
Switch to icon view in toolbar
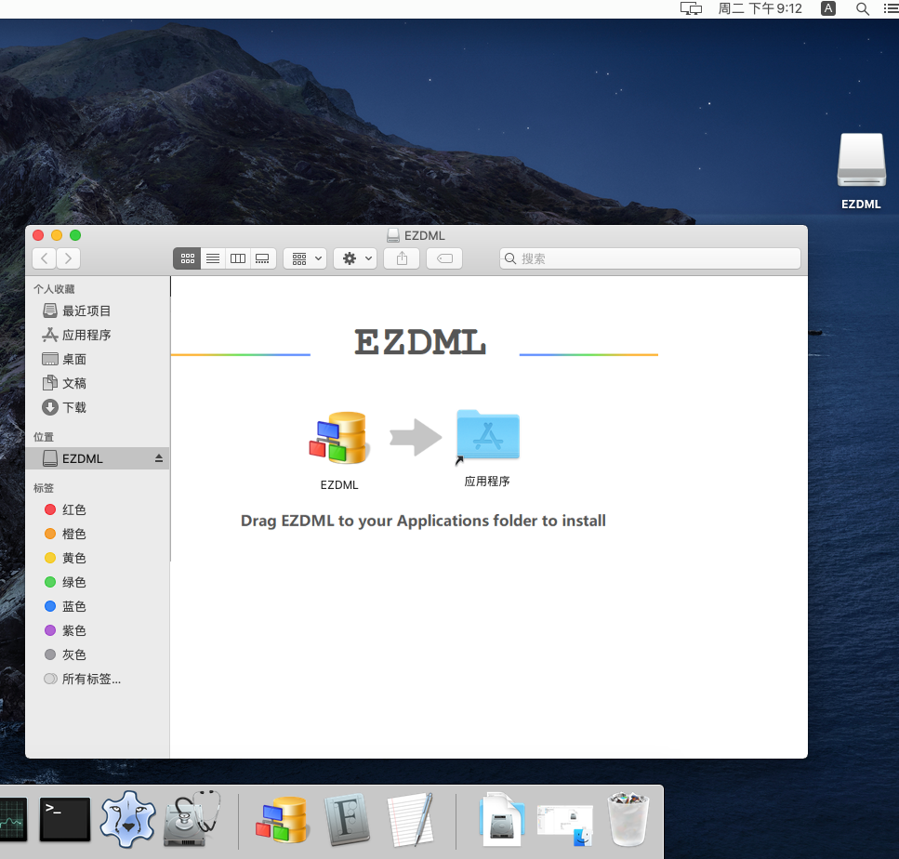(x=187, y=258)
